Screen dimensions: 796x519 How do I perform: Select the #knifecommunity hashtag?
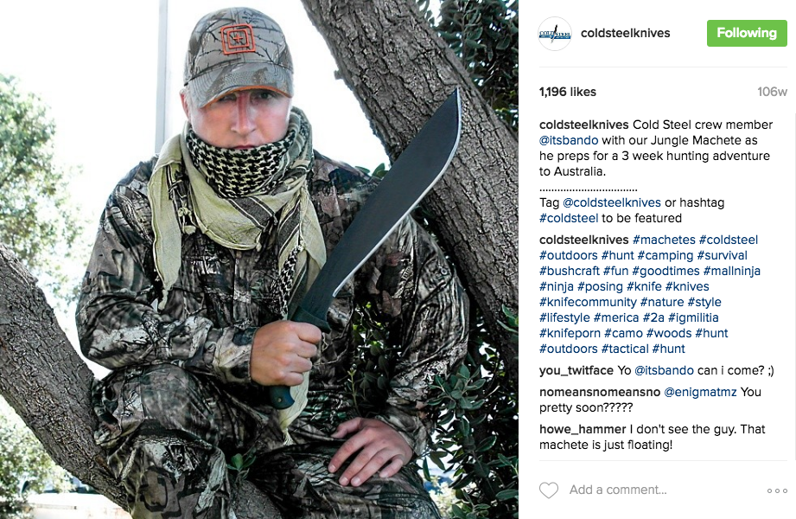point(588,303)
